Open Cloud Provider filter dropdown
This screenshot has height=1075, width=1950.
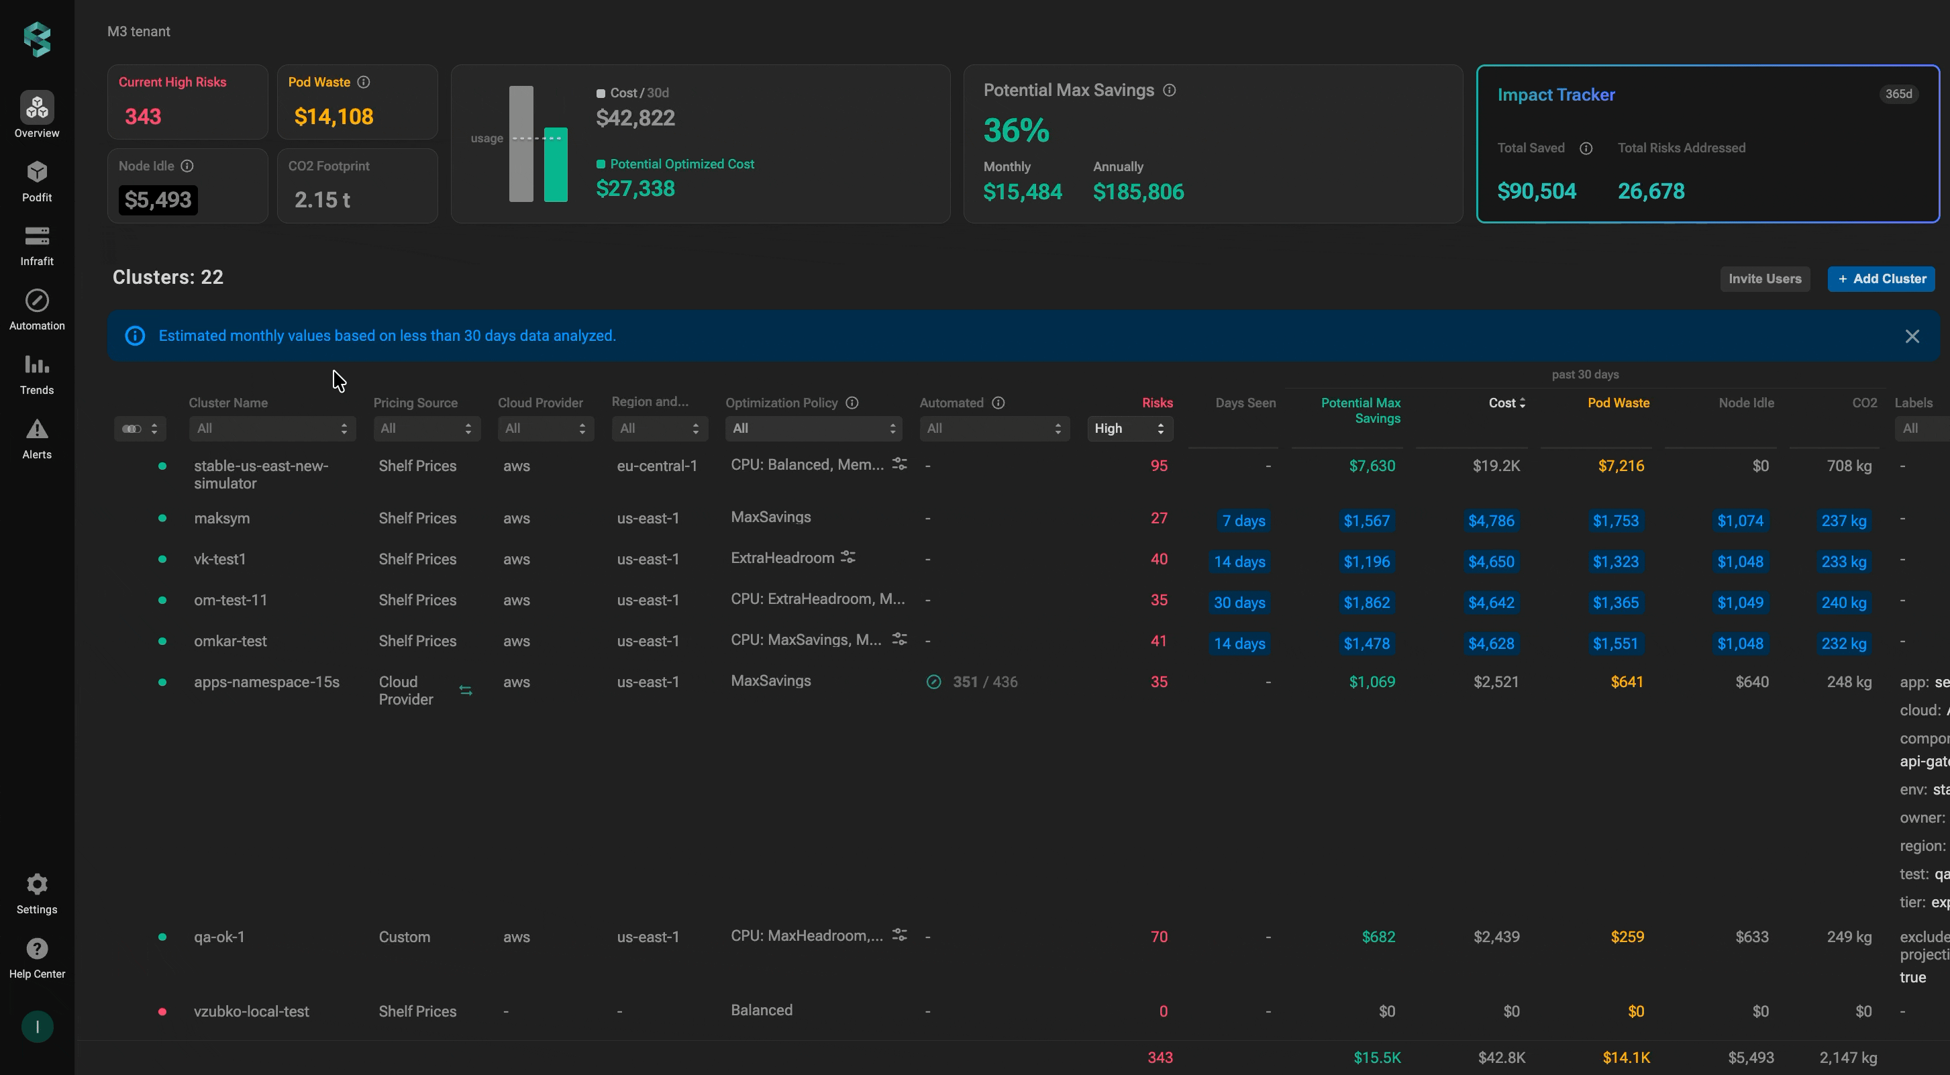point(546,429)
